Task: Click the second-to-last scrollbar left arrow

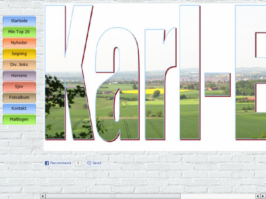Action: (x=258, y=196)
